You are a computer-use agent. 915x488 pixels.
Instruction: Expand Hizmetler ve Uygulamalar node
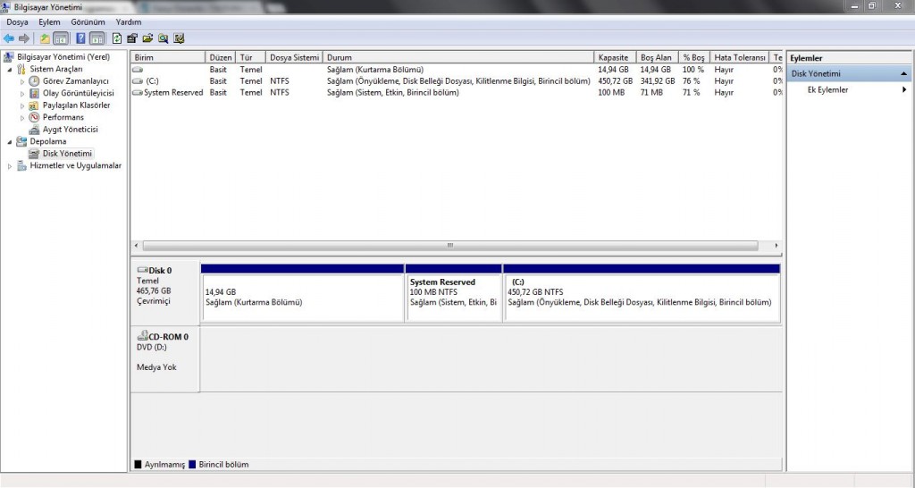pos(10,165)
